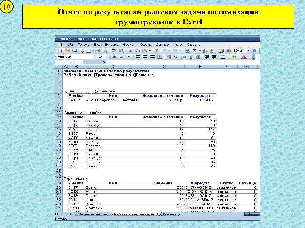Select row 8 header

pos(58,100)
